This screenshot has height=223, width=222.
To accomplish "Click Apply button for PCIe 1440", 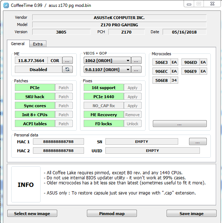I will click(133, 97).
